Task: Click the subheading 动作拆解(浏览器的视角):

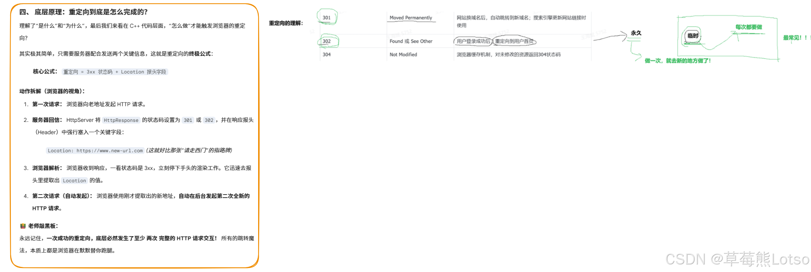Action: [52, 91]
